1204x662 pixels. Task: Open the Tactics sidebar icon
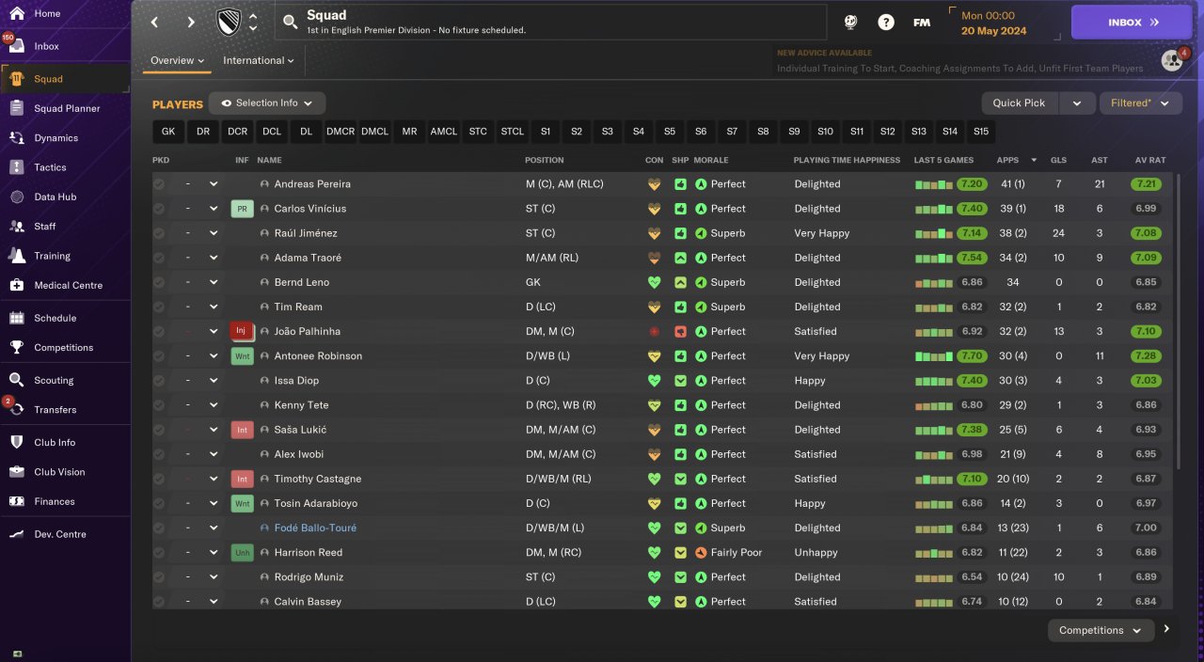(16, 167)
